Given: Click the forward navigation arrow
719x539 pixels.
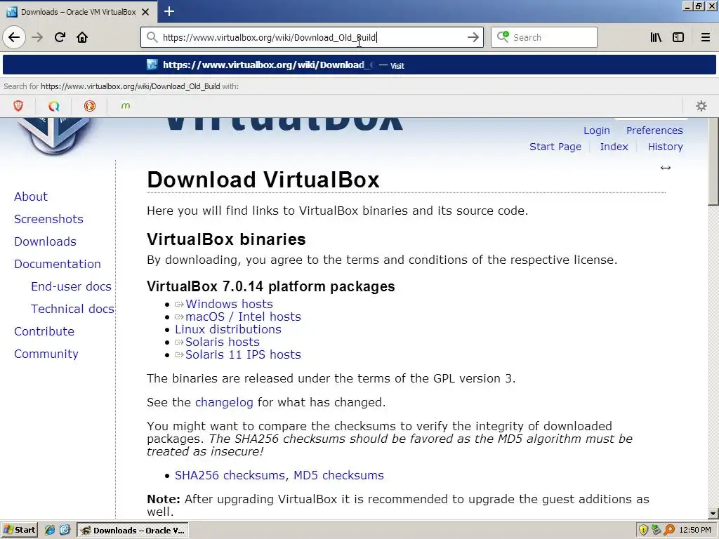Looking at the screenshot, I should click(37, 37).
